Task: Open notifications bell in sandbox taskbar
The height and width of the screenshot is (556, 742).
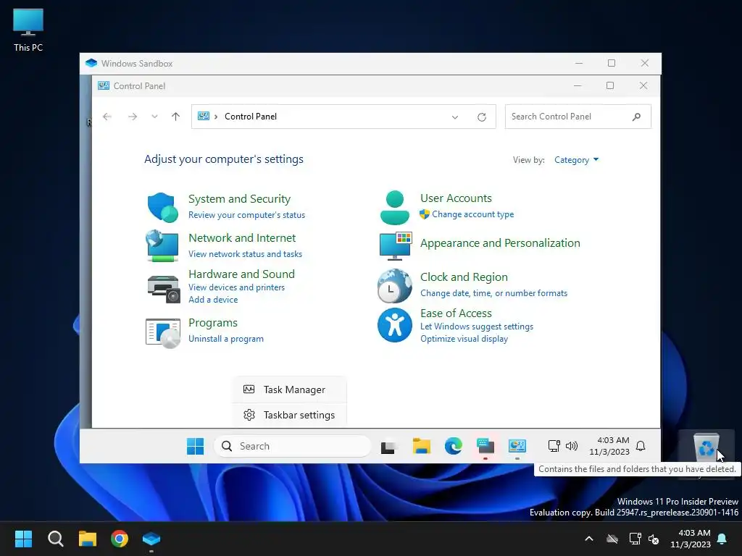Action: (x=641, y=446)
